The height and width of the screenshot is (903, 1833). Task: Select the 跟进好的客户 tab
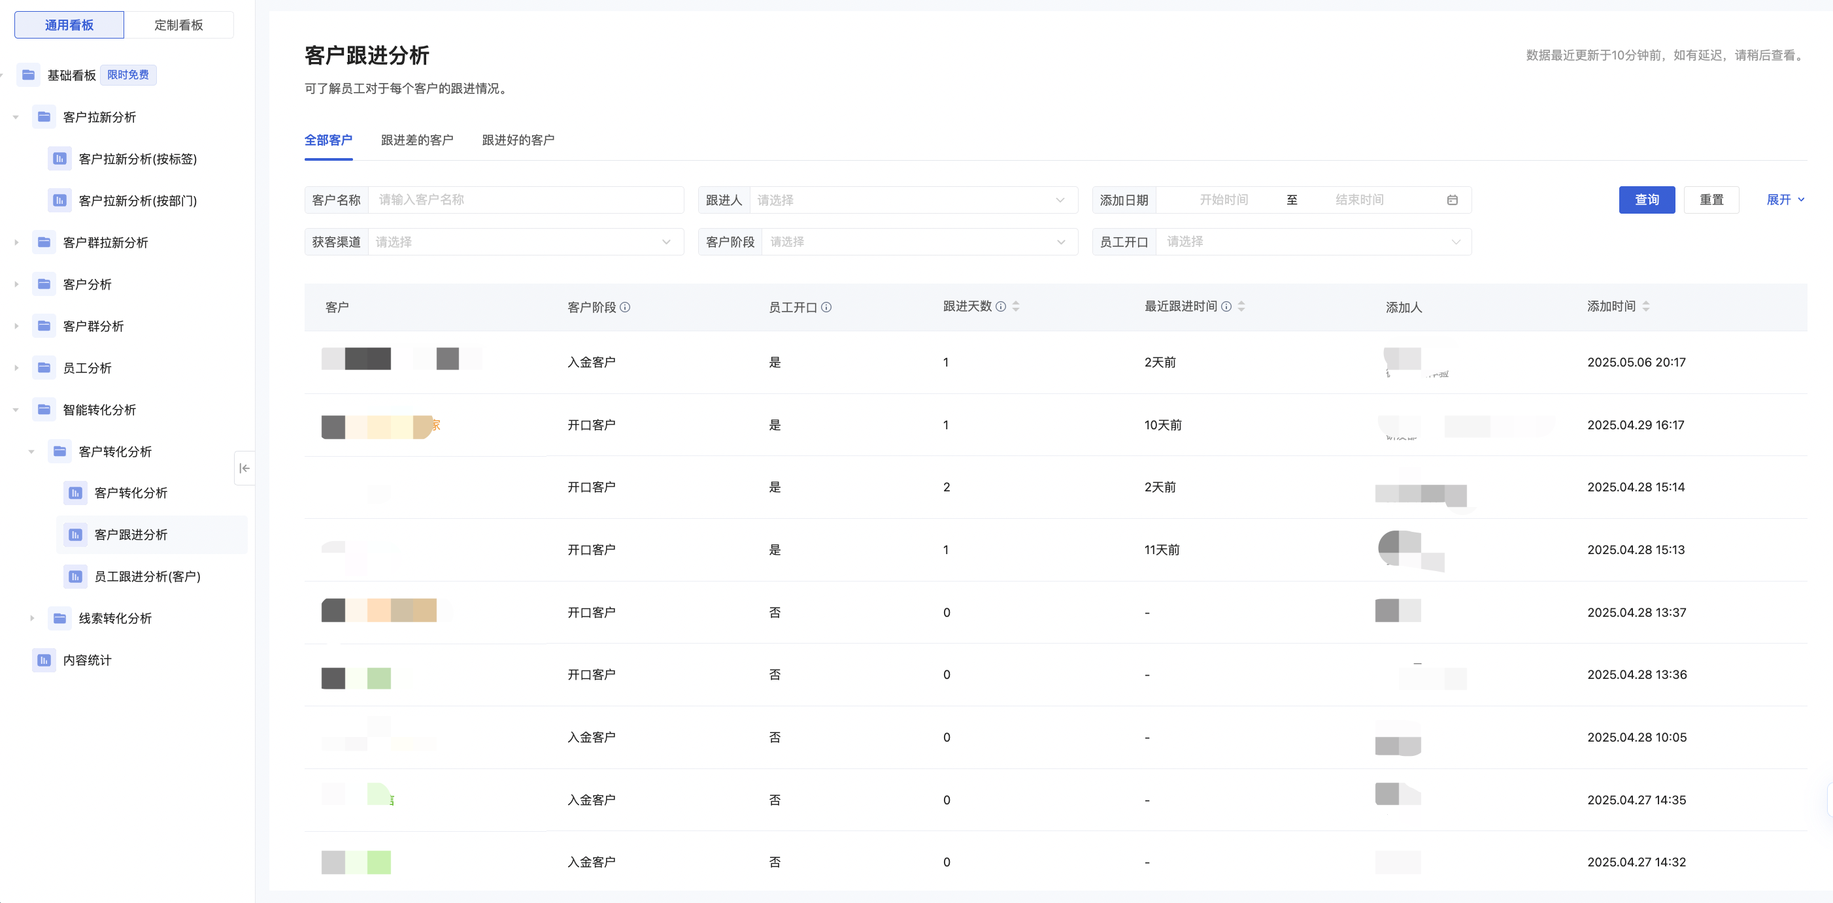point(518,140)
